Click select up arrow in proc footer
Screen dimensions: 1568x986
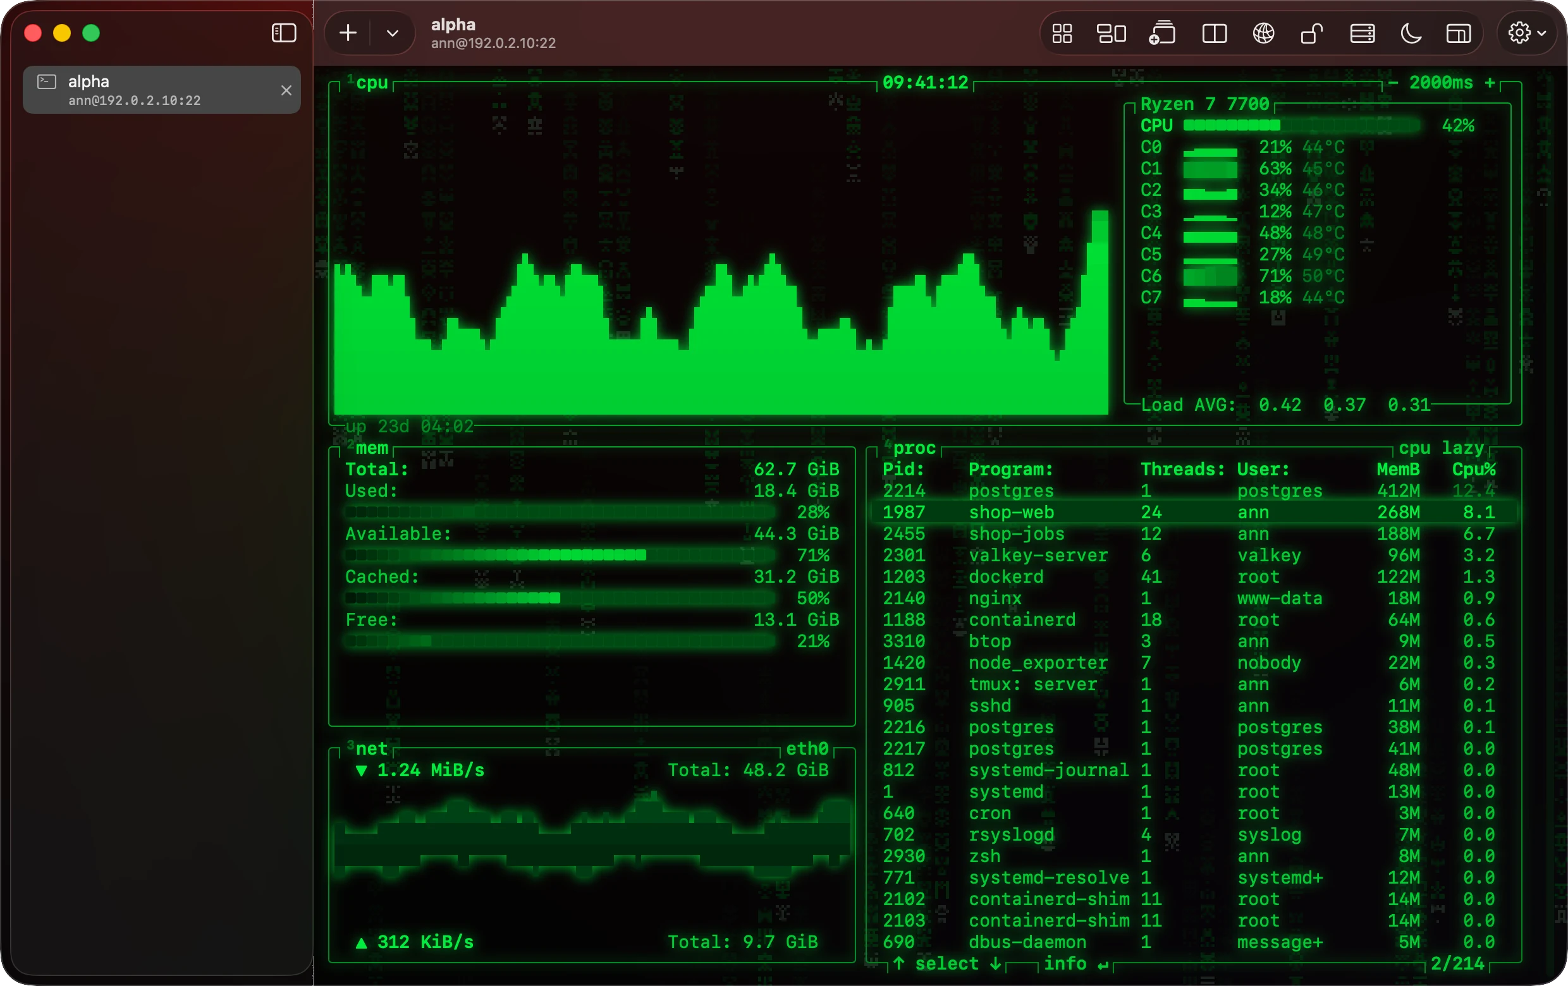click(898, 963)
